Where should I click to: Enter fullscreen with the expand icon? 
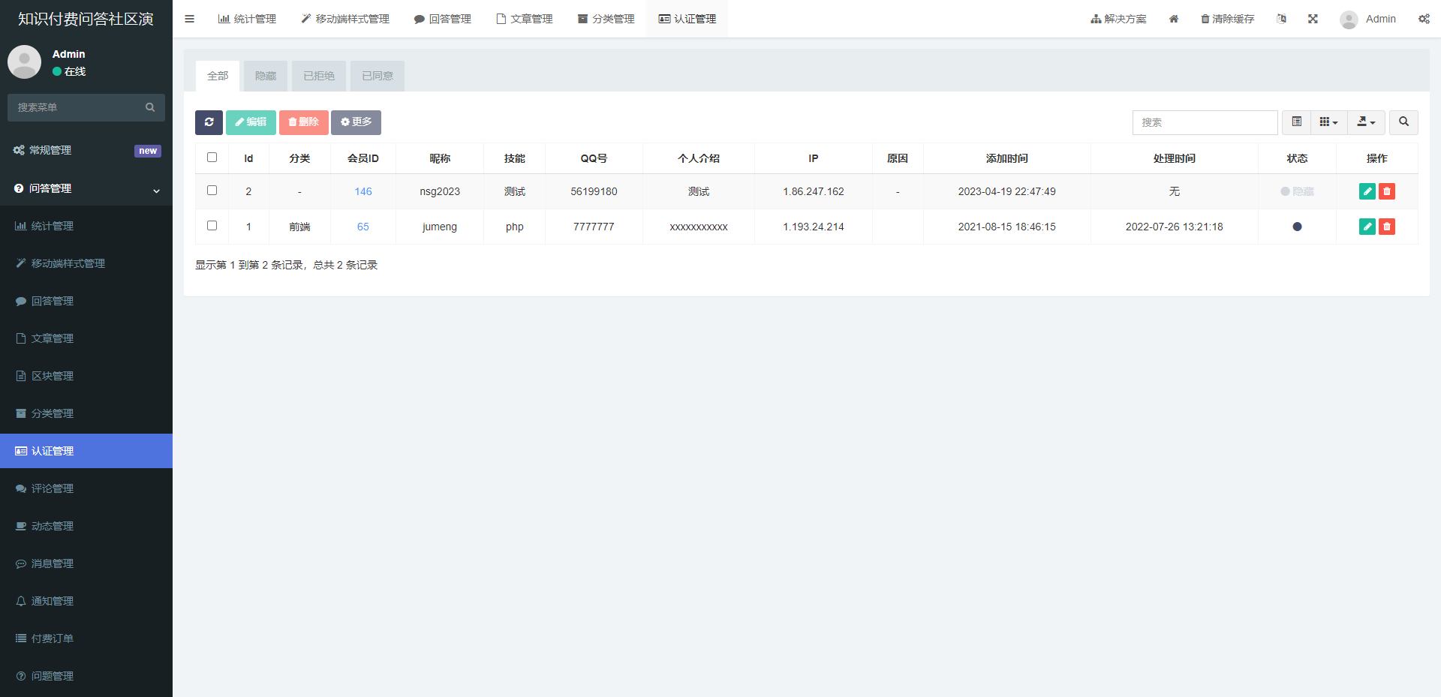pos(1313,19)
